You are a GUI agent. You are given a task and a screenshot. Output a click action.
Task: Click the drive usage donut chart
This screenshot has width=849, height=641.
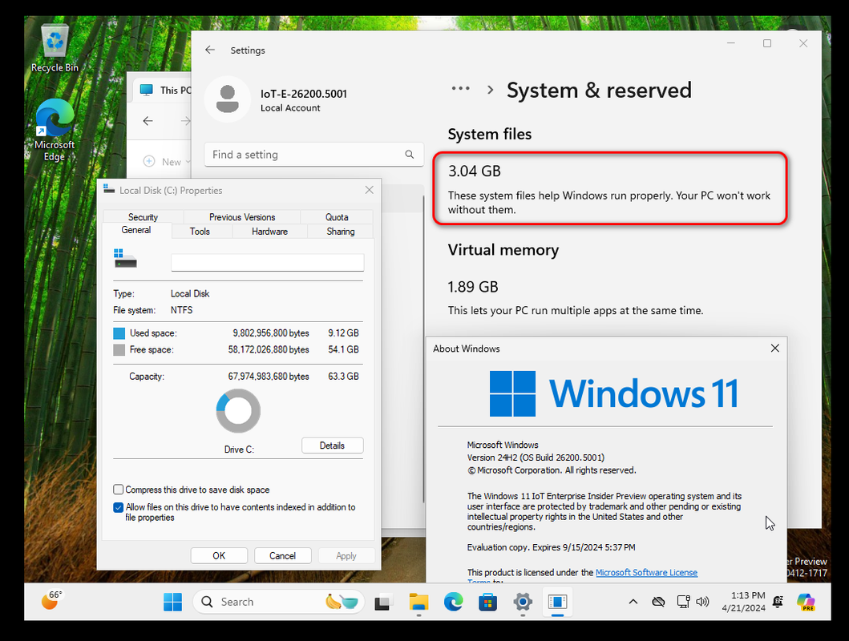pyautogui.click(x=238, y=411)
